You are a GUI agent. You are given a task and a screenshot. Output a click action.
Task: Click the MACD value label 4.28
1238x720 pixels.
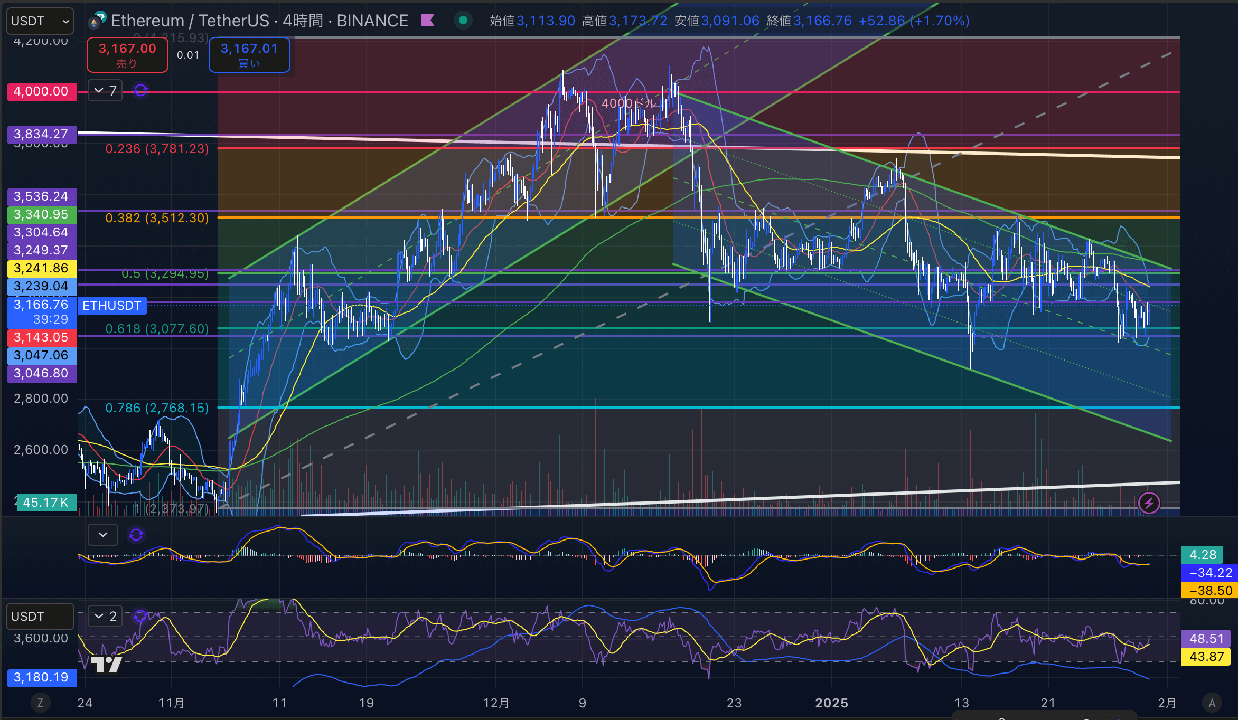point(1203,555)
